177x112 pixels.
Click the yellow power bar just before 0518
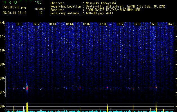[x=133, y=108]
